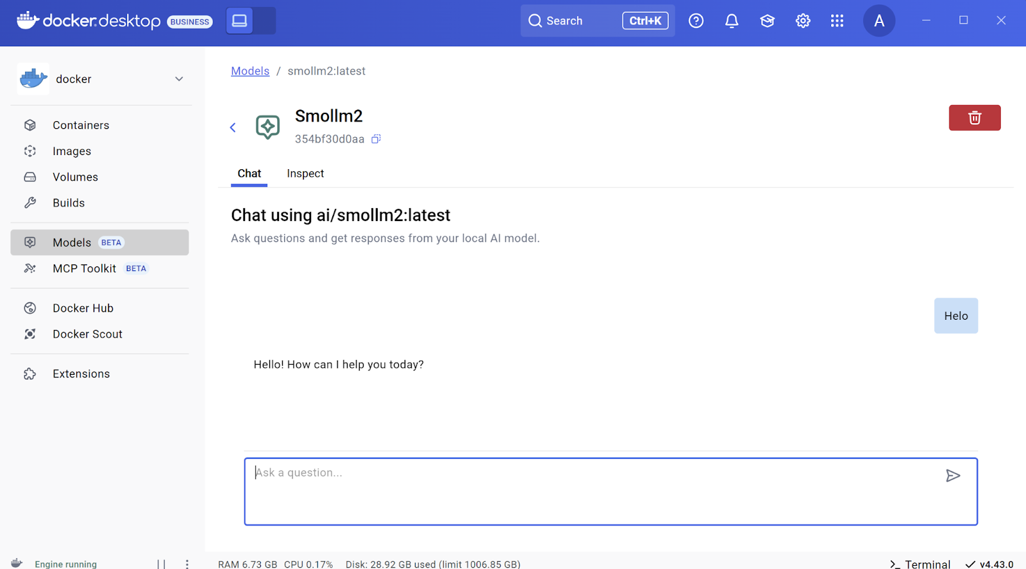Viewport: 1026px width, 569px height.
Task: Go to Images in the sidebar
Action: (100, 151)
